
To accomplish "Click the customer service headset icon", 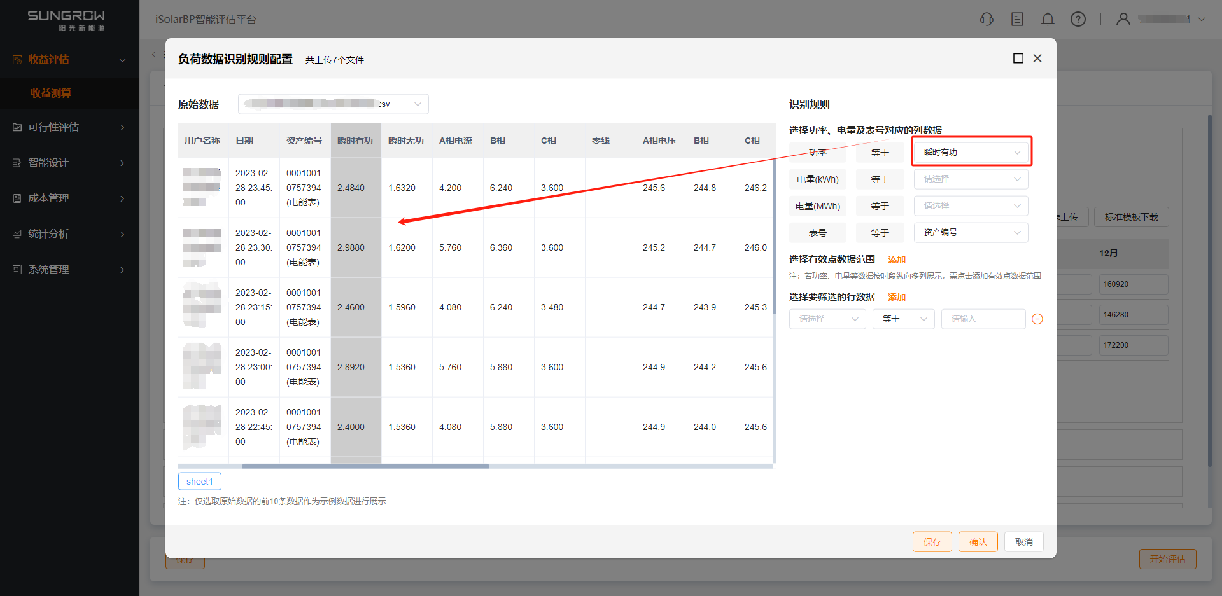I will (x=987, y=19).
